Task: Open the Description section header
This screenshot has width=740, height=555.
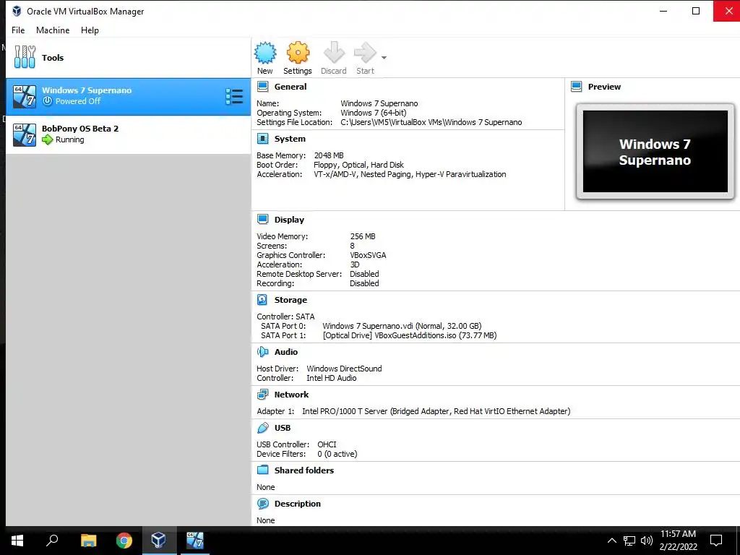Action: (x=297, y=504)
